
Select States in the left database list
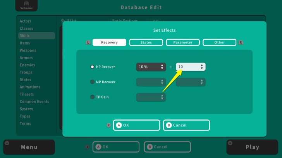[26, 80]
